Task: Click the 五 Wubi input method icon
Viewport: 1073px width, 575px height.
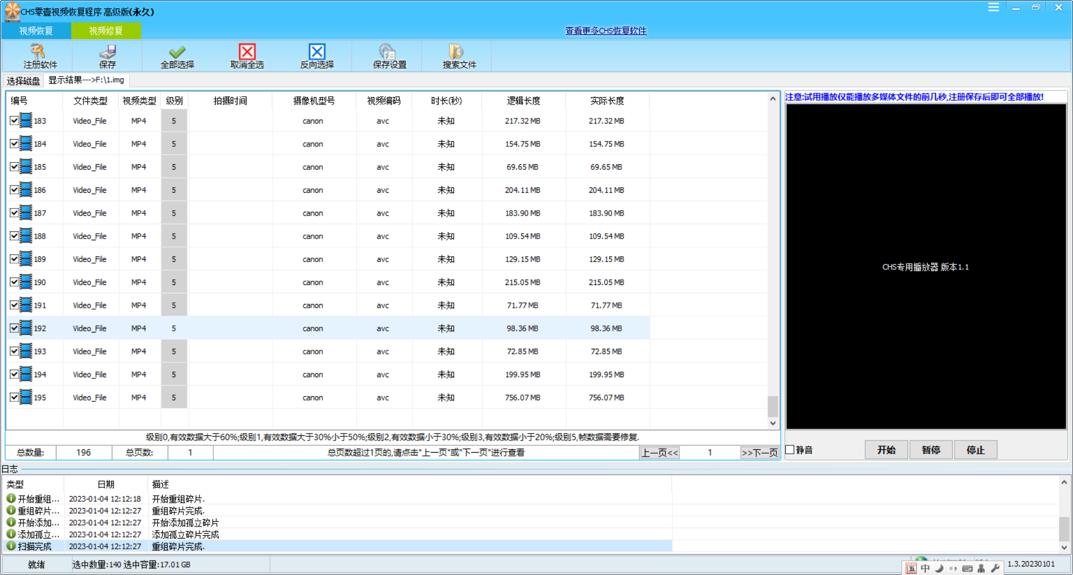Action: pos(911,568)
